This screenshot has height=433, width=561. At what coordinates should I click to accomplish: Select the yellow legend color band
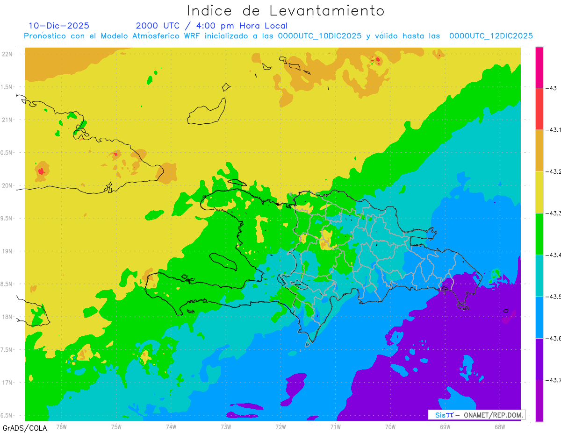point(539,192)
